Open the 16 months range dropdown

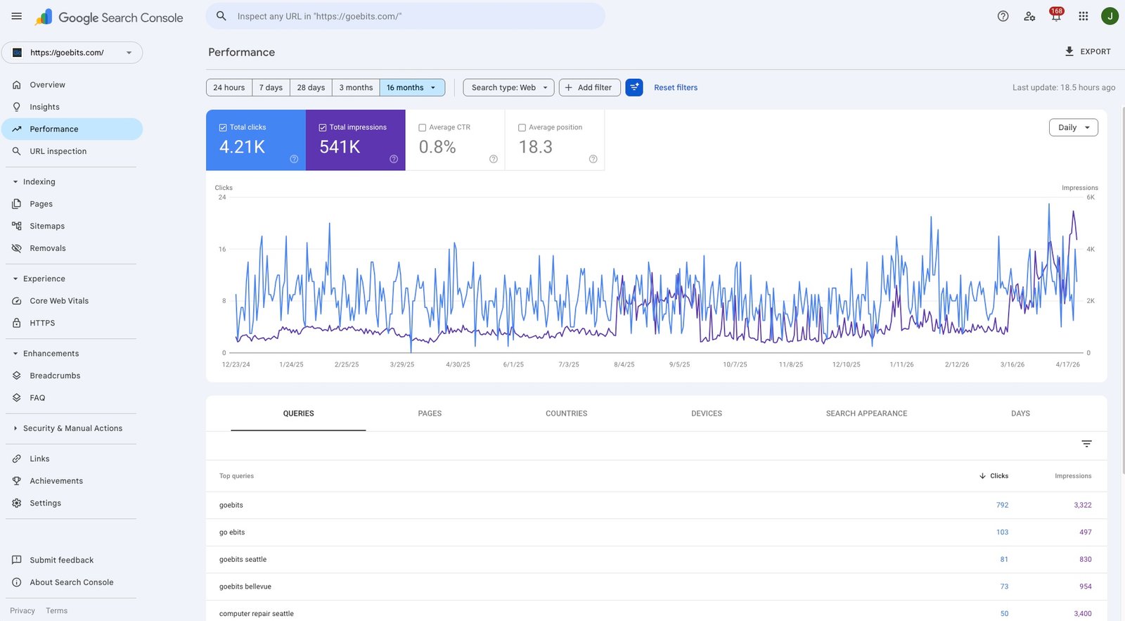(412, 87)
